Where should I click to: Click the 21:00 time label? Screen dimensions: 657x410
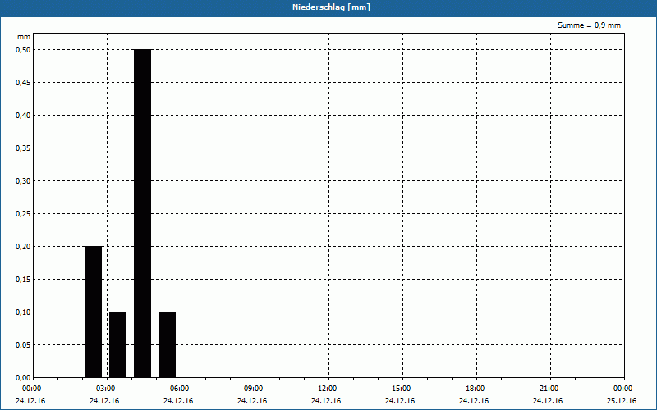tap(549, 389)
